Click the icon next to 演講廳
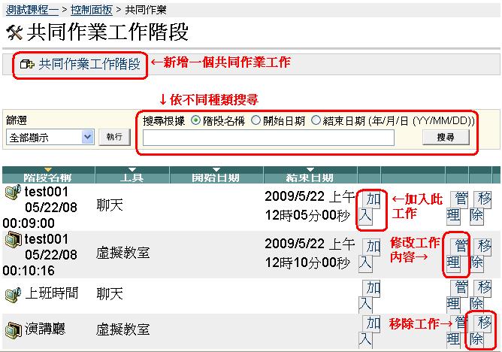This screenshot has height=352, width=502. [x=12, y=329]
